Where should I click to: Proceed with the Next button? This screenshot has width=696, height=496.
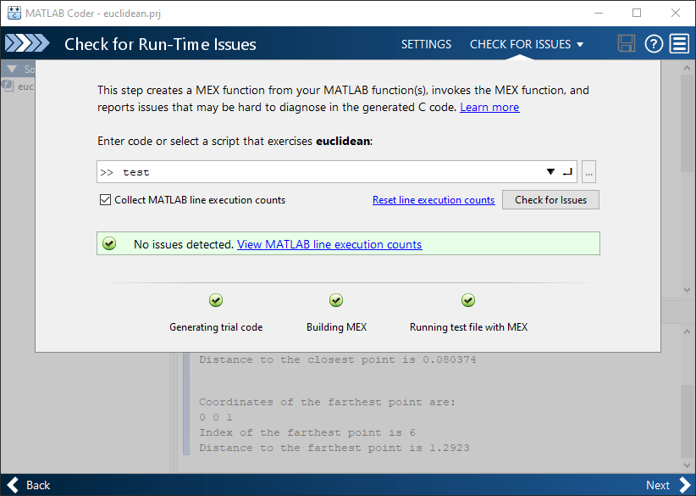point(668,485)
